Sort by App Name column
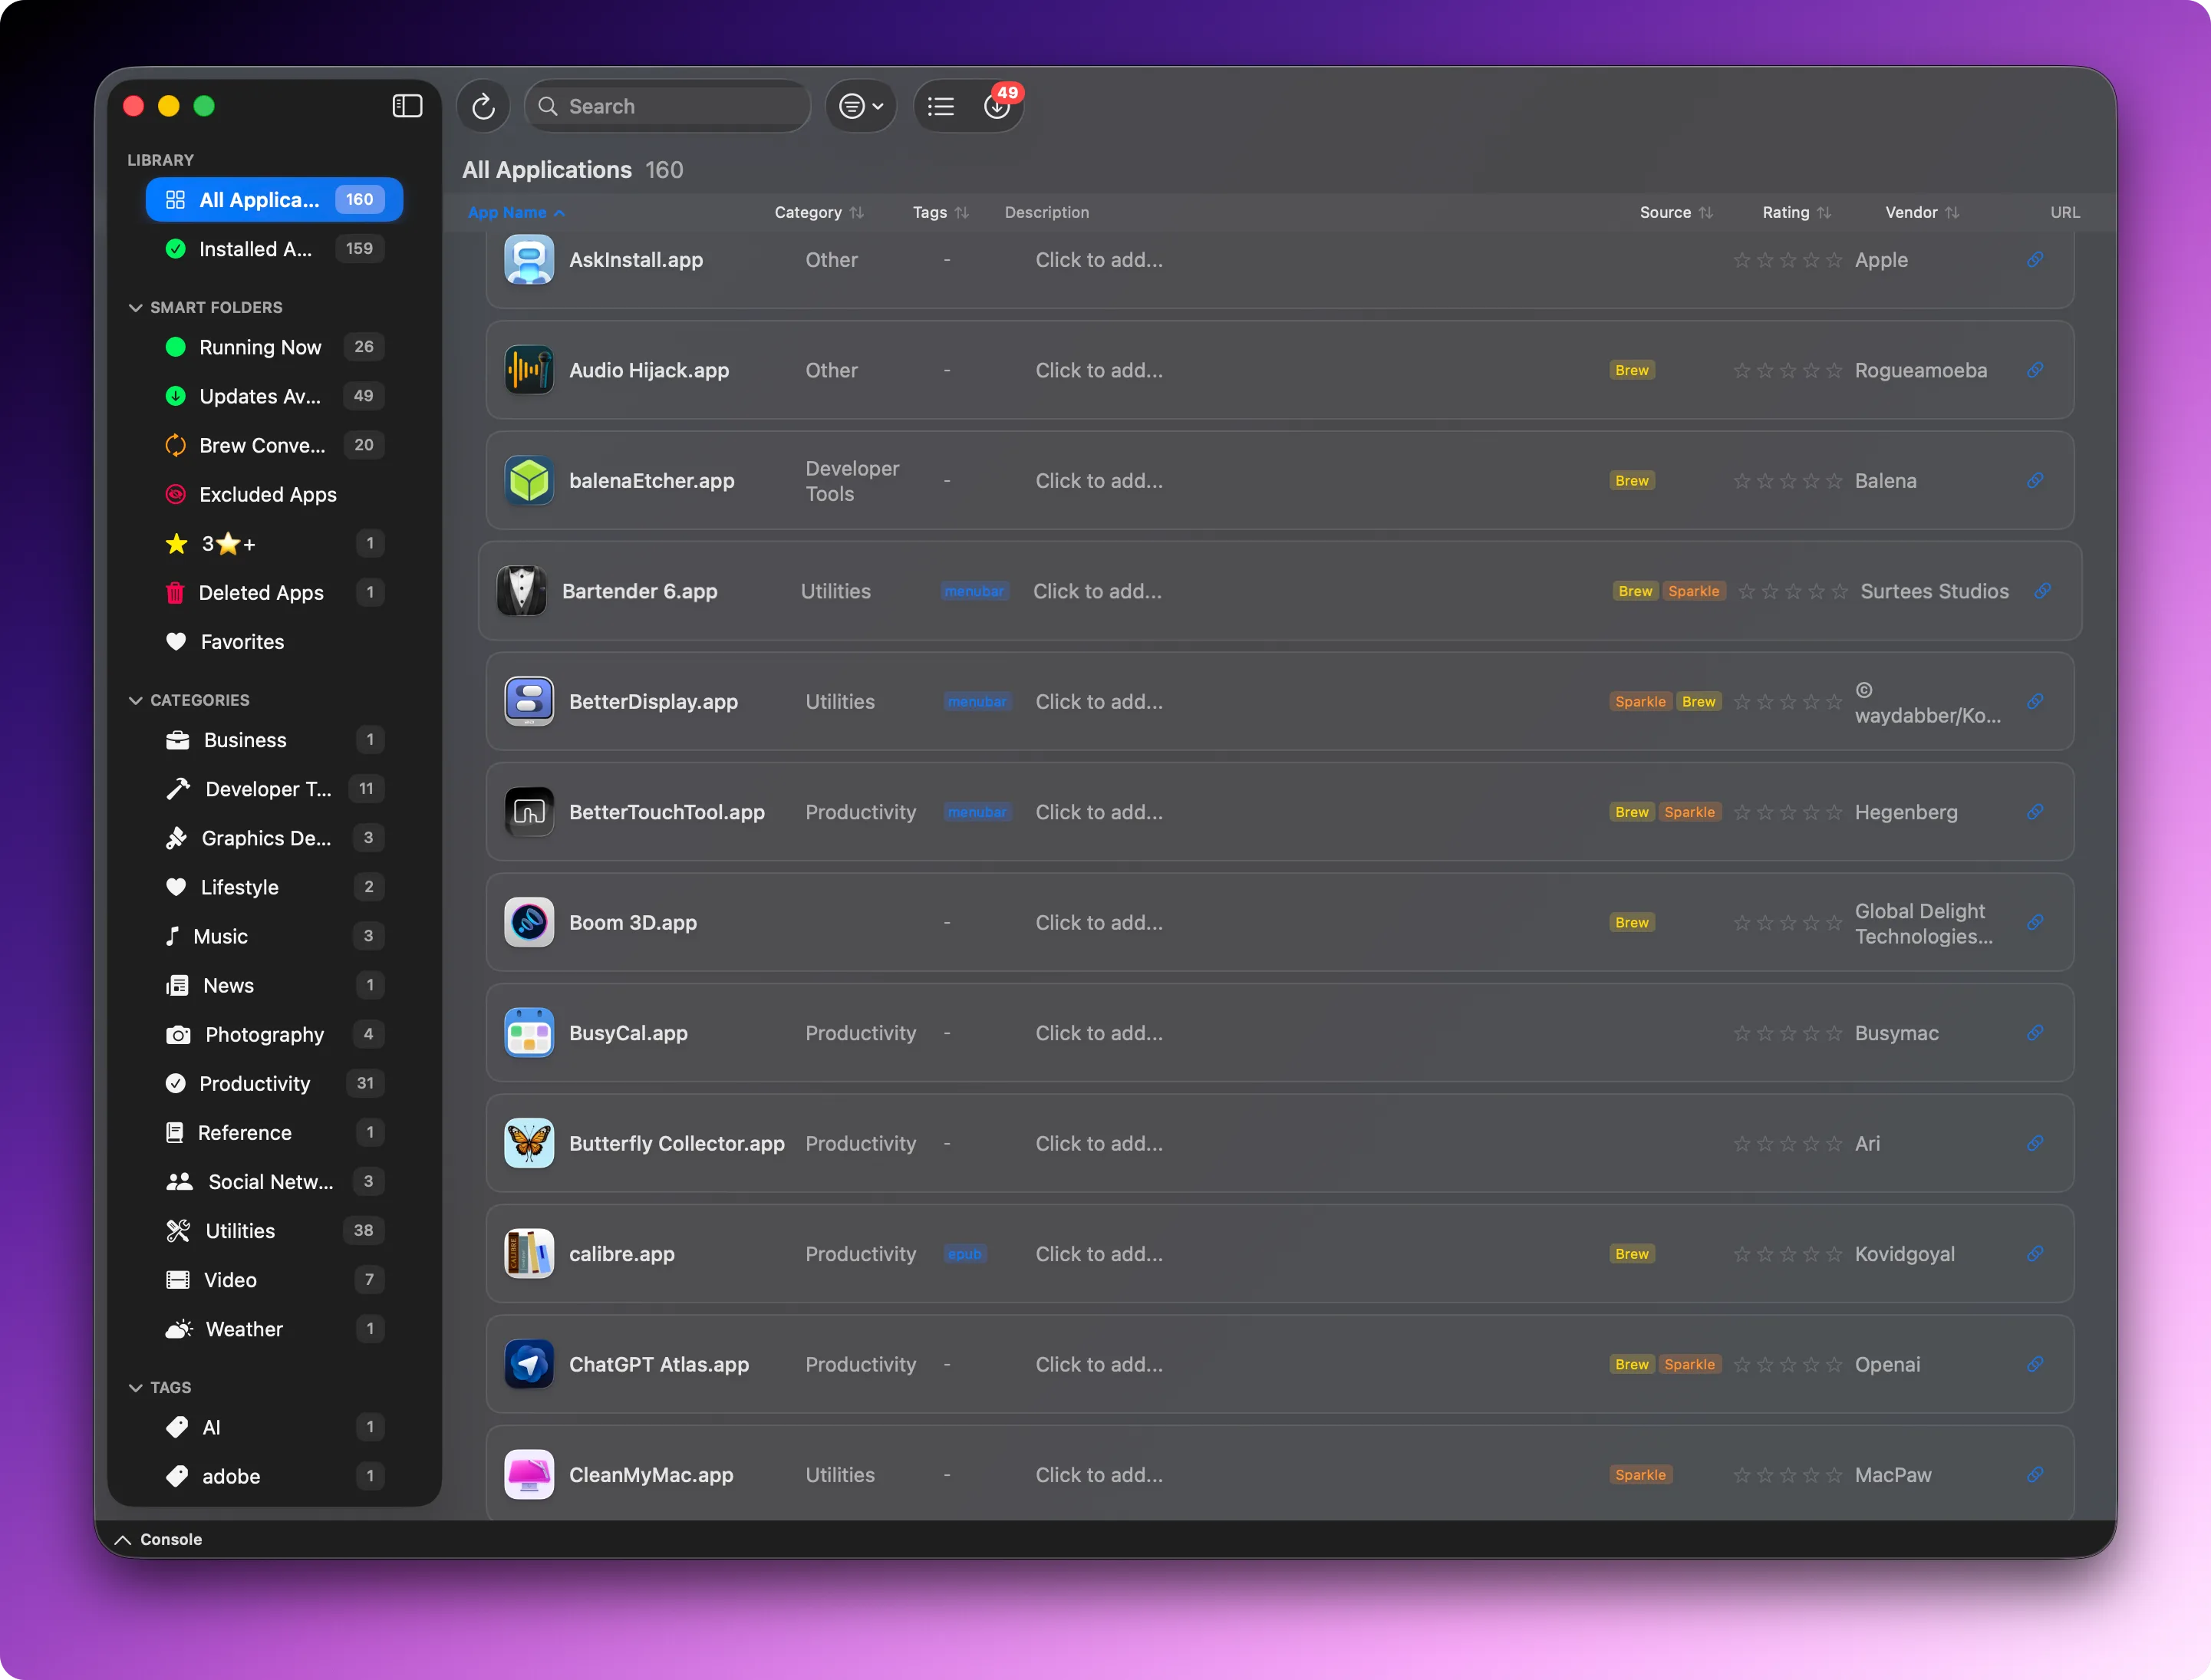Image resolution: width=2211 pixels, height=1680 pixels. (x=516, y=212)
